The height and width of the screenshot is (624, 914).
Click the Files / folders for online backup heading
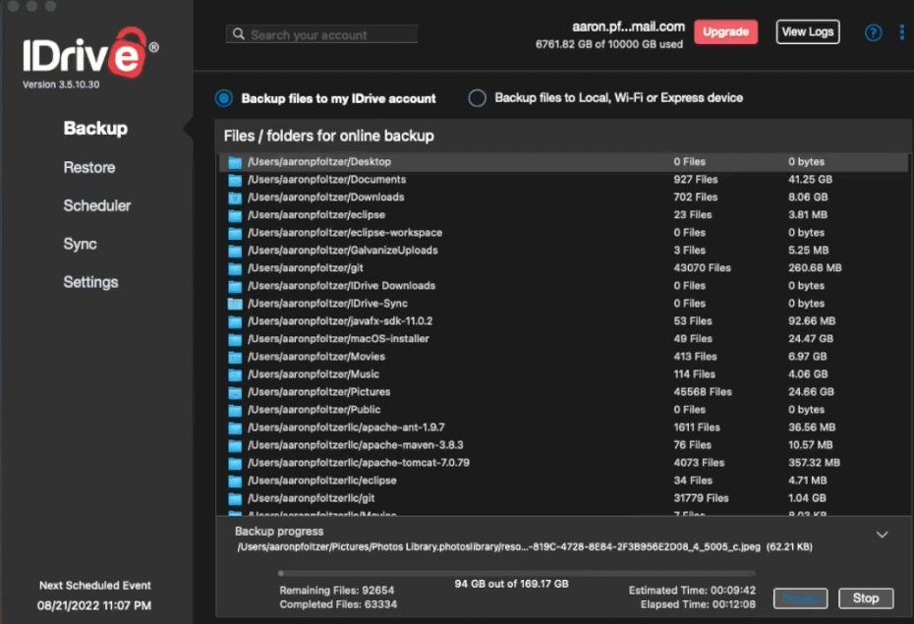coord(329,137)
